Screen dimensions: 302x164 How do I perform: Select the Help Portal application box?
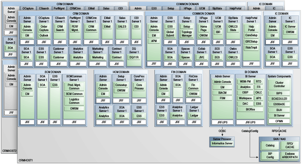click(x=251, y=28)
